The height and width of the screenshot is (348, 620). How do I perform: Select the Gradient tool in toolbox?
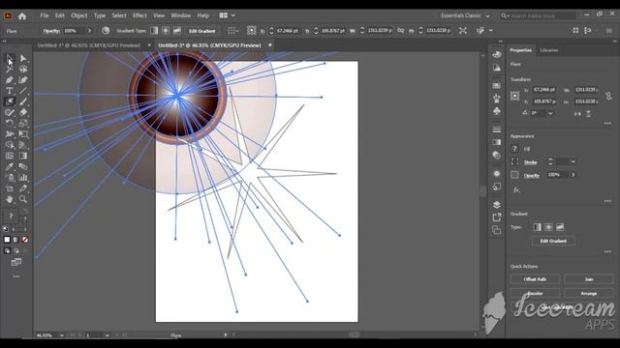pos(23,156)
